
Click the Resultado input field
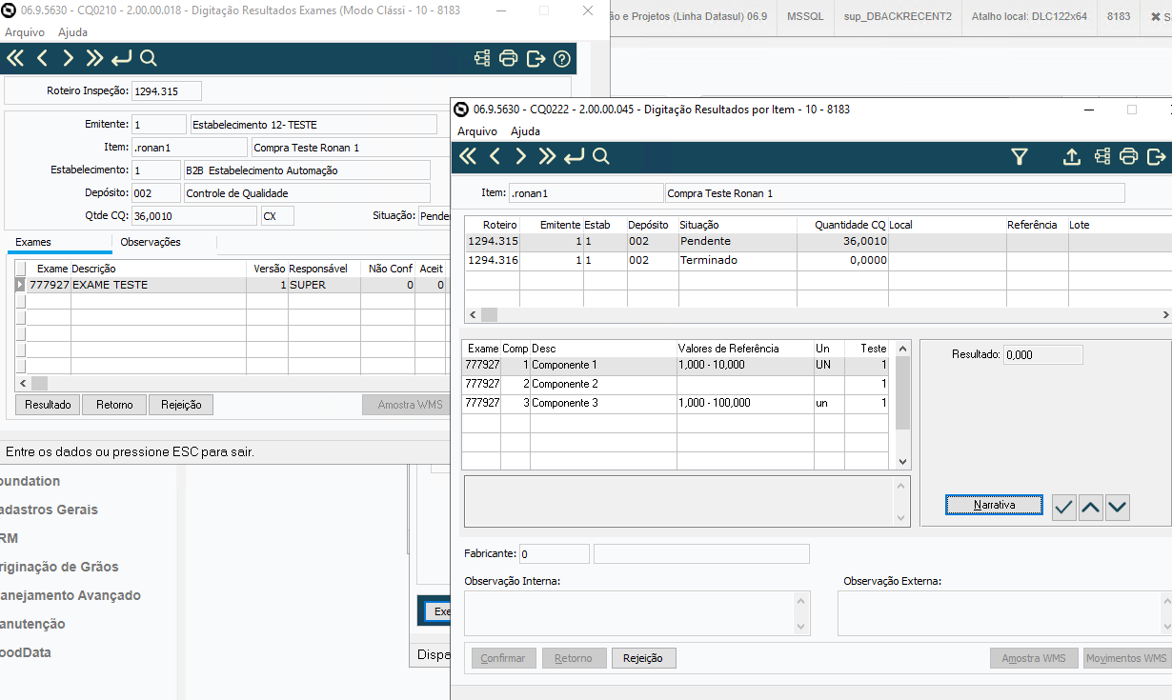(1043, 354)
